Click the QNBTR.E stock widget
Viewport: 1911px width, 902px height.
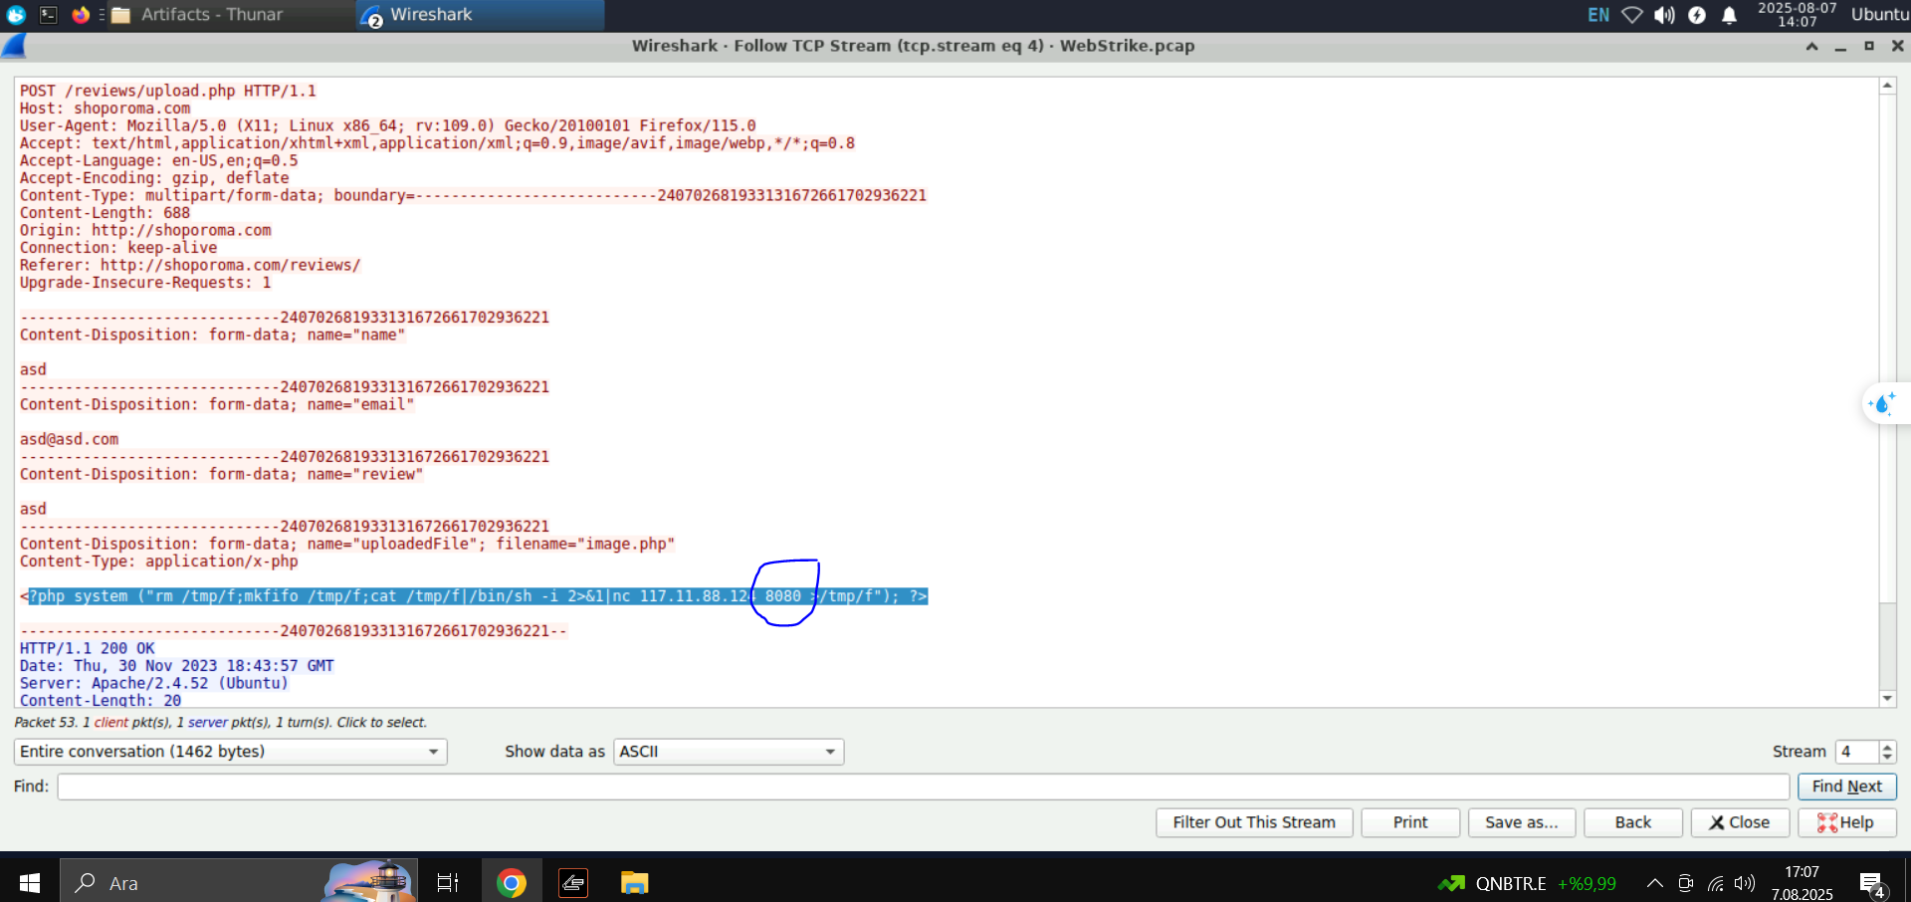tap(1527, 883)
